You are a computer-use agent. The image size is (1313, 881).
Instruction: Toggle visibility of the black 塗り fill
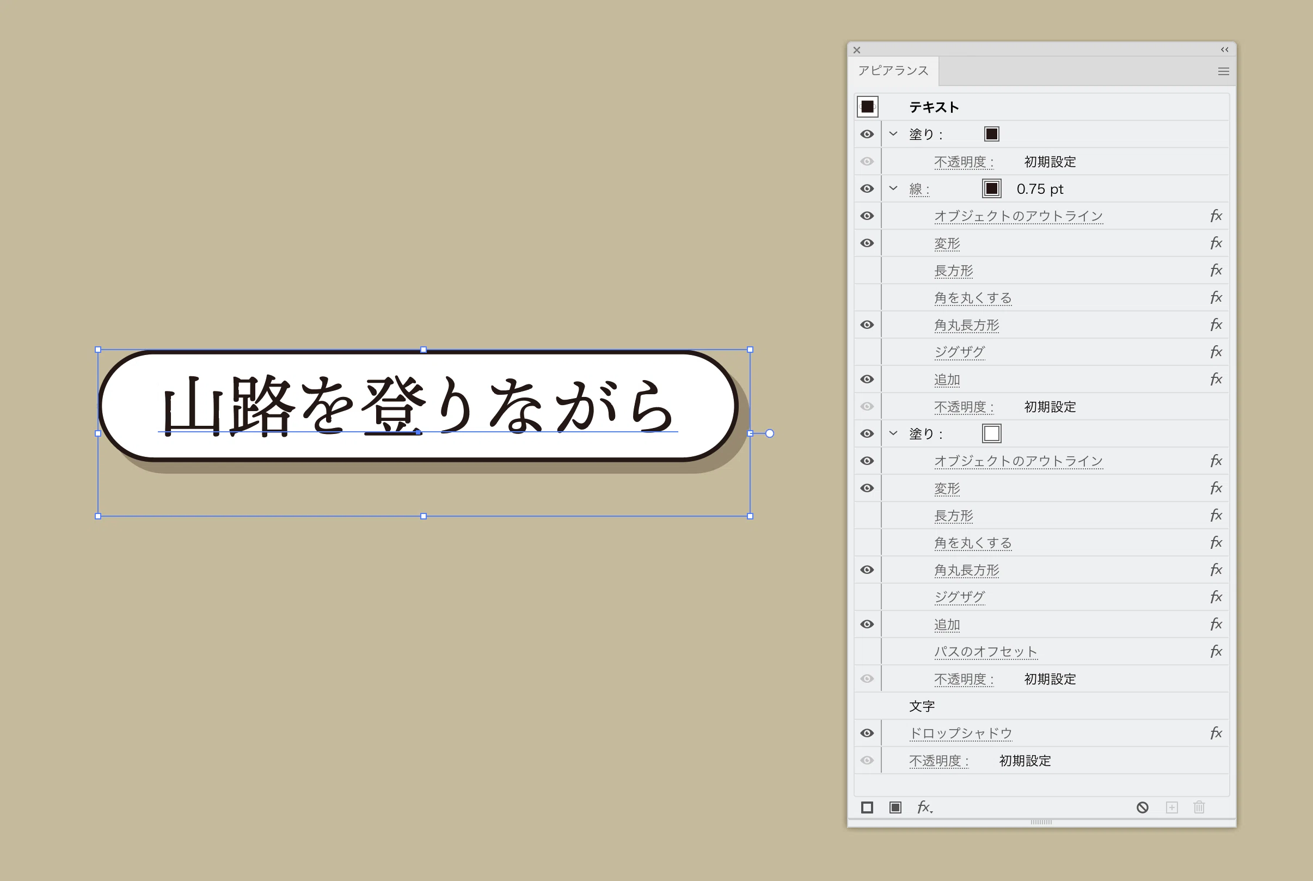point(867,134)
